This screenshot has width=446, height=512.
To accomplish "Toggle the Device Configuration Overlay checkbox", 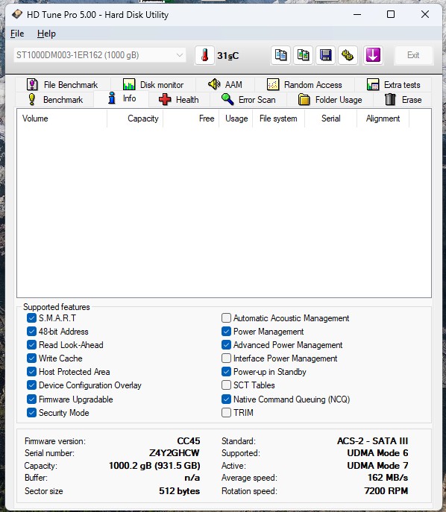I will click(x=31, y=385).
